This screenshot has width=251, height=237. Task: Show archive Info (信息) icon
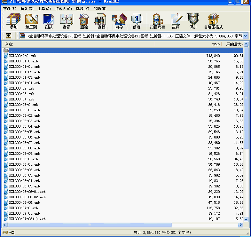click(x=137, y=21)
